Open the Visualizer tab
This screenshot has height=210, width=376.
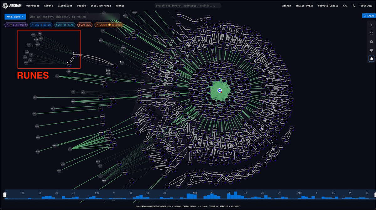coord(65,6)
